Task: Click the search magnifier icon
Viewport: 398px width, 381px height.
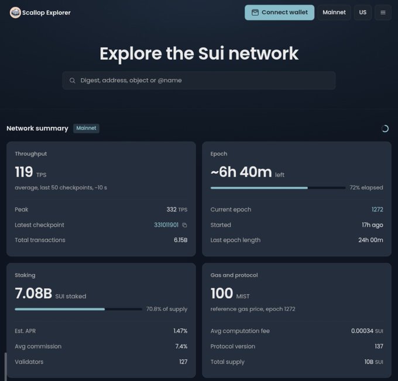Action: [x=73, y=81]
